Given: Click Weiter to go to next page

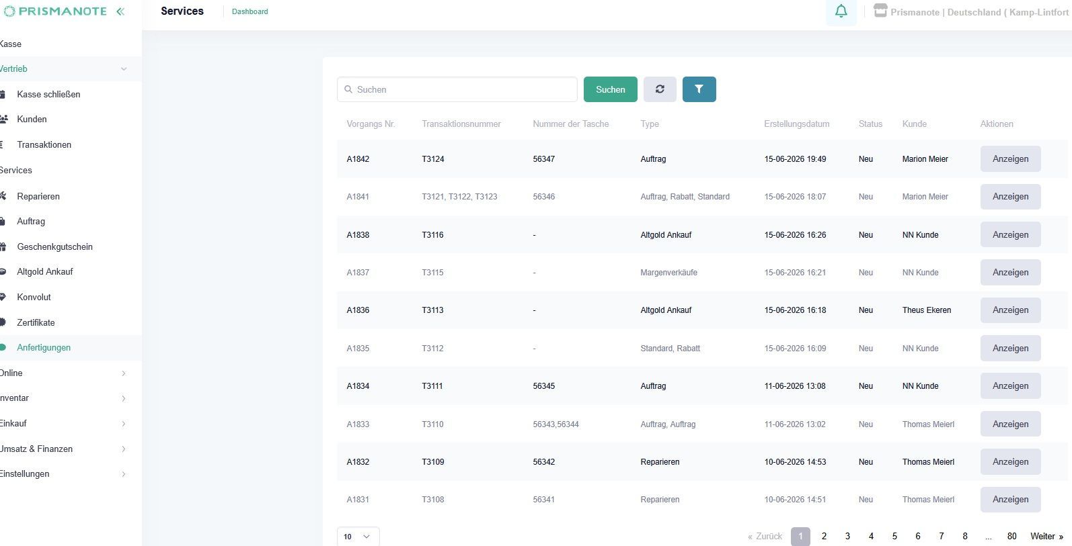Looking at the screenshot, I should coord(1046,536).
